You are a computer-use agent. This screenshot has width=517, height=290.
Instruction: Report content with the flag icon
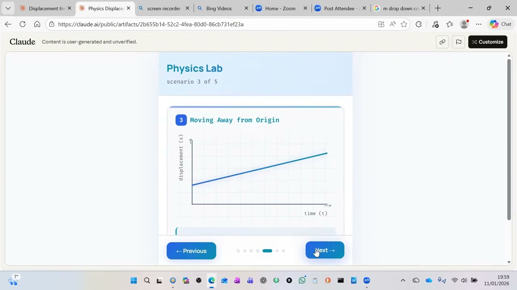458,42
